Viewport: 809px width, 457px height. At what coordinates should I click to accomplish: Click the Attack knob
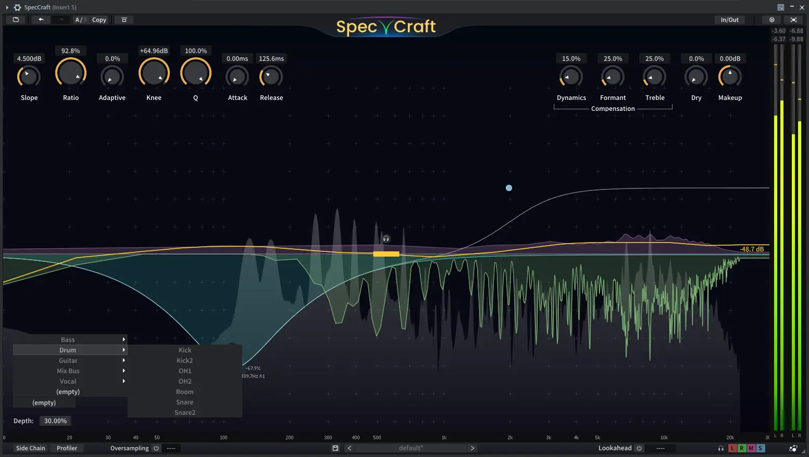(237, 77)
